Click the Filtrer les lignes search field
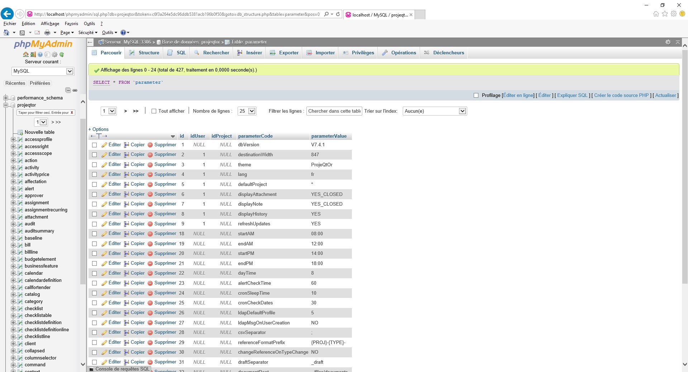 tap(334, 111)
